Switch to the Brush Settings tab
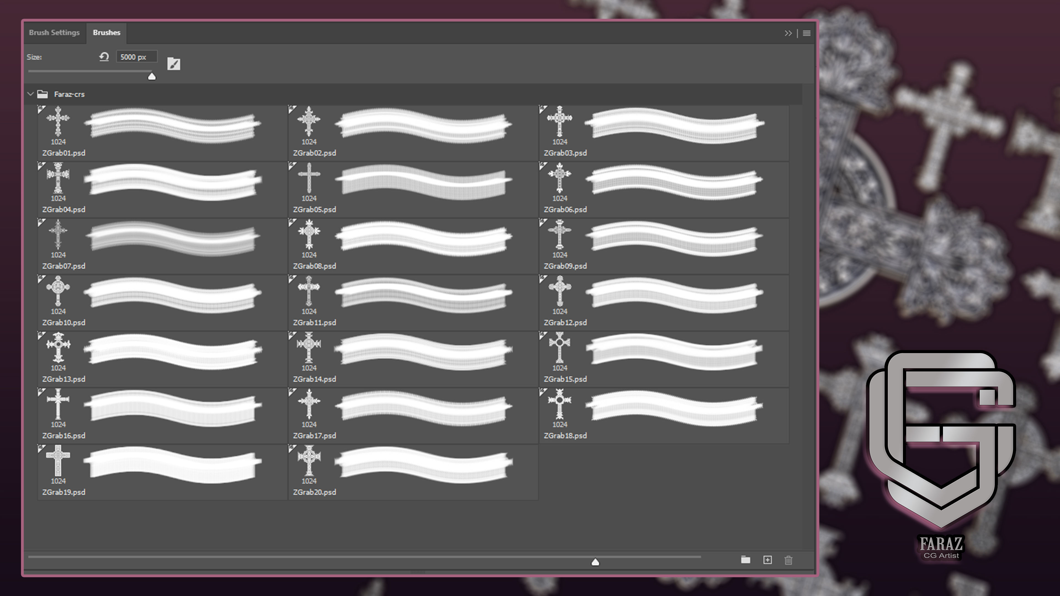1060x596 pixels. click(54, 33)
